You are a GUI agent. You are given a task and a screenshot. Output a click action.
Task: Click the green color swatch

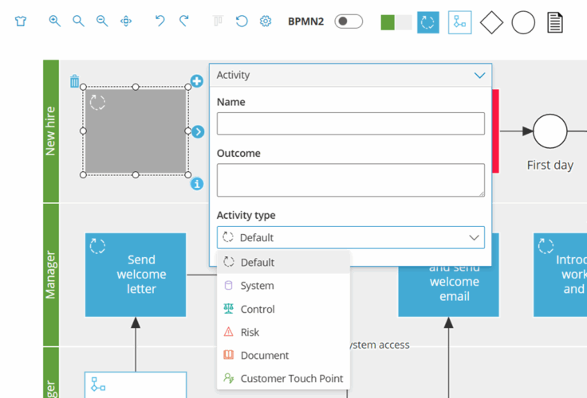pos(388,22)
